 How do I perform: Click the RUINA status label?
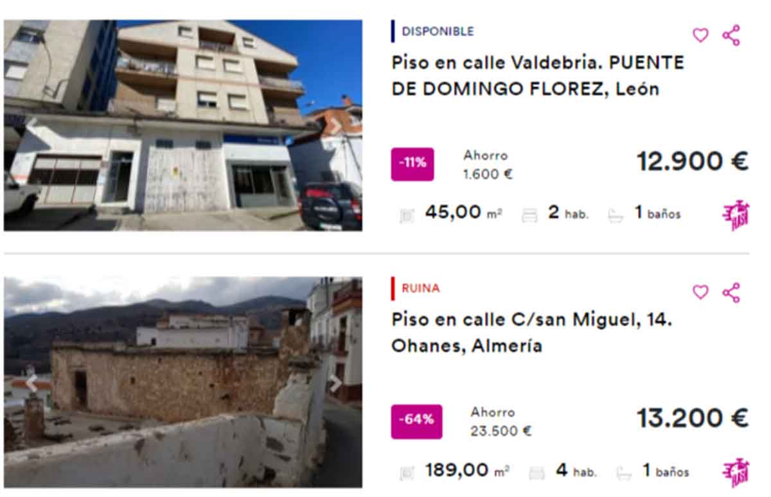421,288
